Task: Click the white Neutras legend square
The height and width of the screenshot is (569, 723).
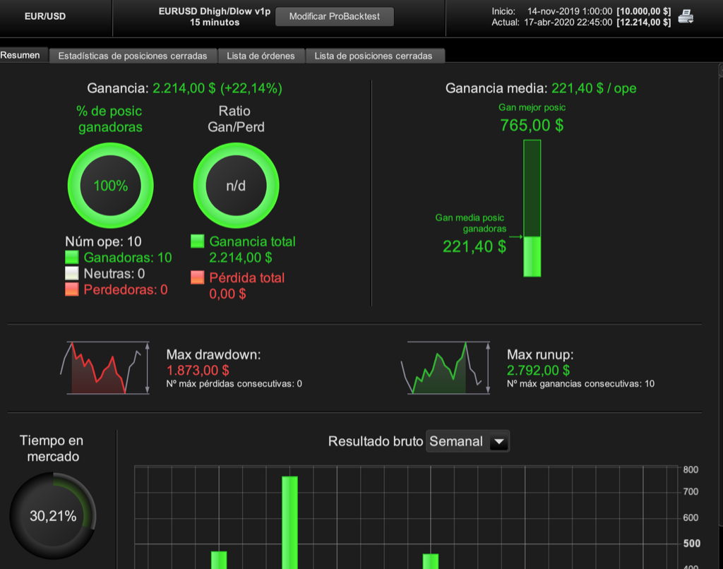Action: tap(72, 273)
